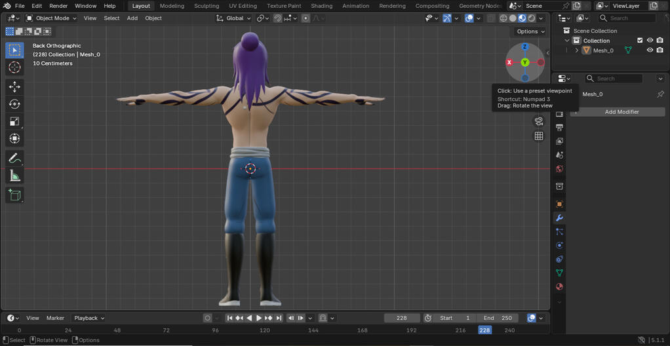Select the Add Cube tool
Viewport: 670px width, 346px height.
pos(14,195)
